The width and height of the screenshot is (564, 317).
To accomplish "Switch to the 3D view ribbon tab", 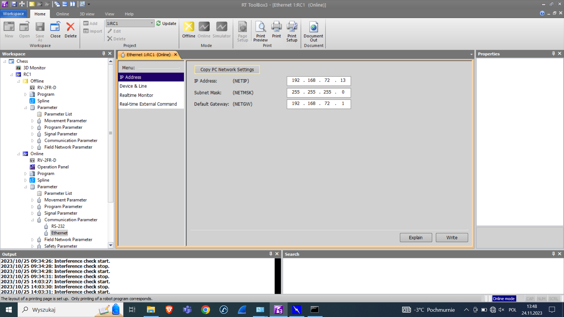I will 87,14.
